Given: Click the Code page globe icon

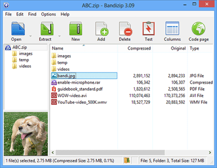Looking at the screenshot, I should click(198, 28).
